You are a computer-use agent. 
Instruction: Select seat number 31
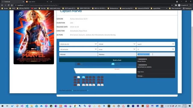pos(99,85)
